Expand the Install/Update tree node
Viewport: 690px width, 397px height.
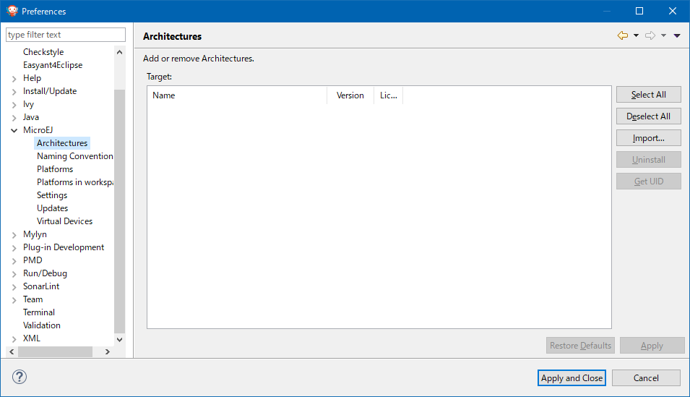tap(14, 92)
